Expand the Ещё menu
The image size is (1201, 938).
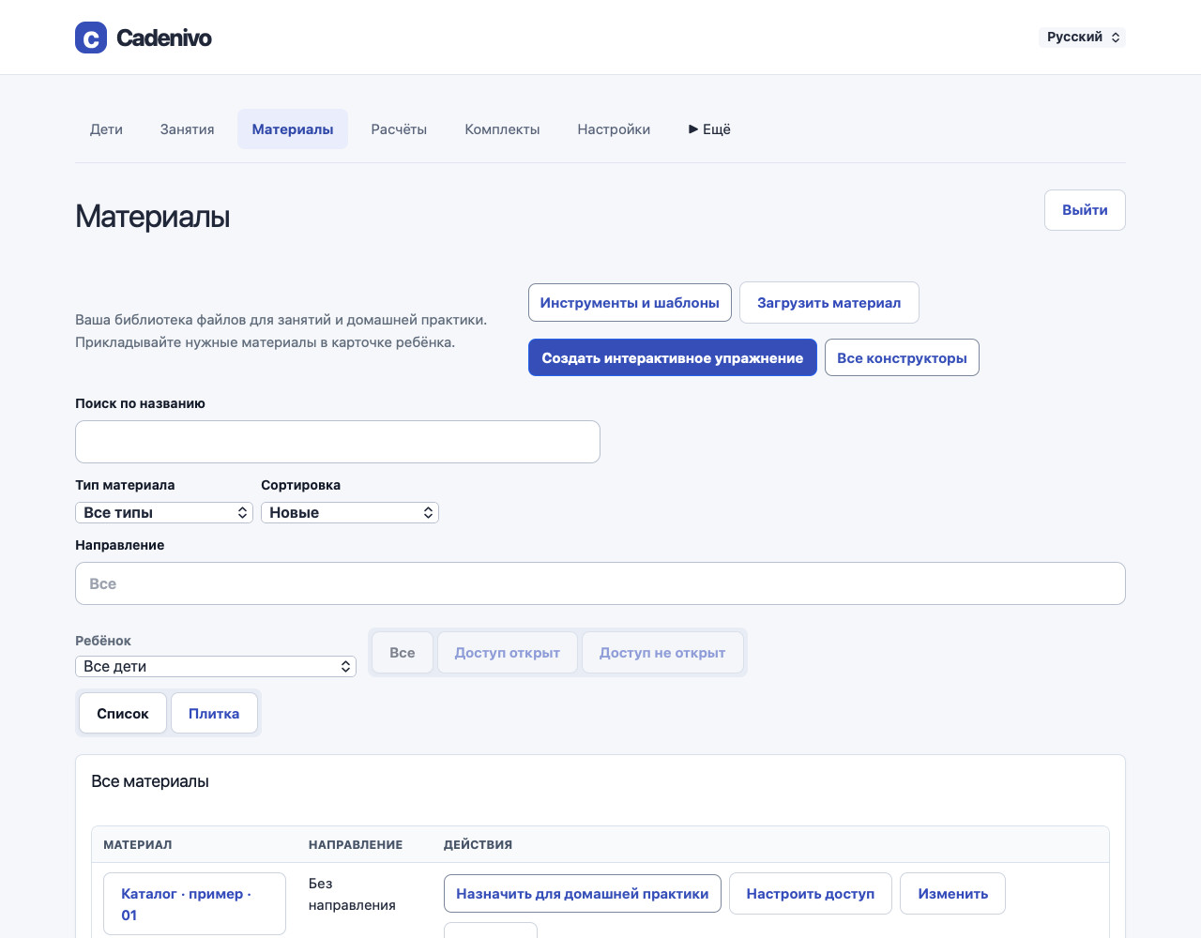(709, 129)
